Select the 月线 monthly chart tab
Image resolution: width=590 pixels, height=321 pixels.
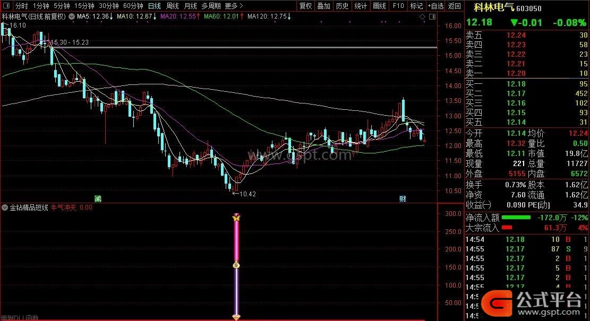[x=191, y=6]
